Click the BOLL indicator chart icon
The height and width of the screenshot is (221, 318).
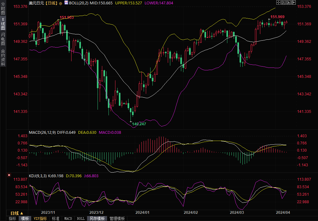tap(66, 3)
